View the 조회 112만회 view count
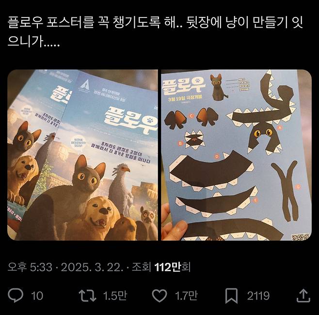The image size is (319, 315). click(161, 267)
